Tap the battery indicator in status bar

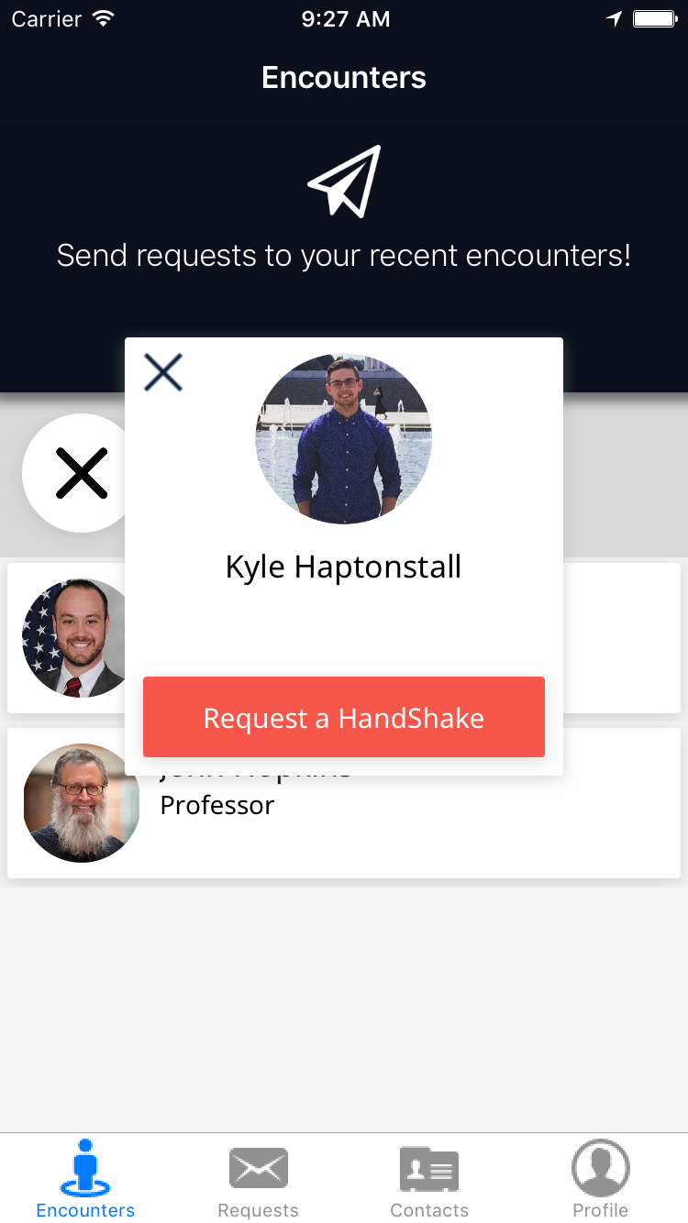pos(655,19)
